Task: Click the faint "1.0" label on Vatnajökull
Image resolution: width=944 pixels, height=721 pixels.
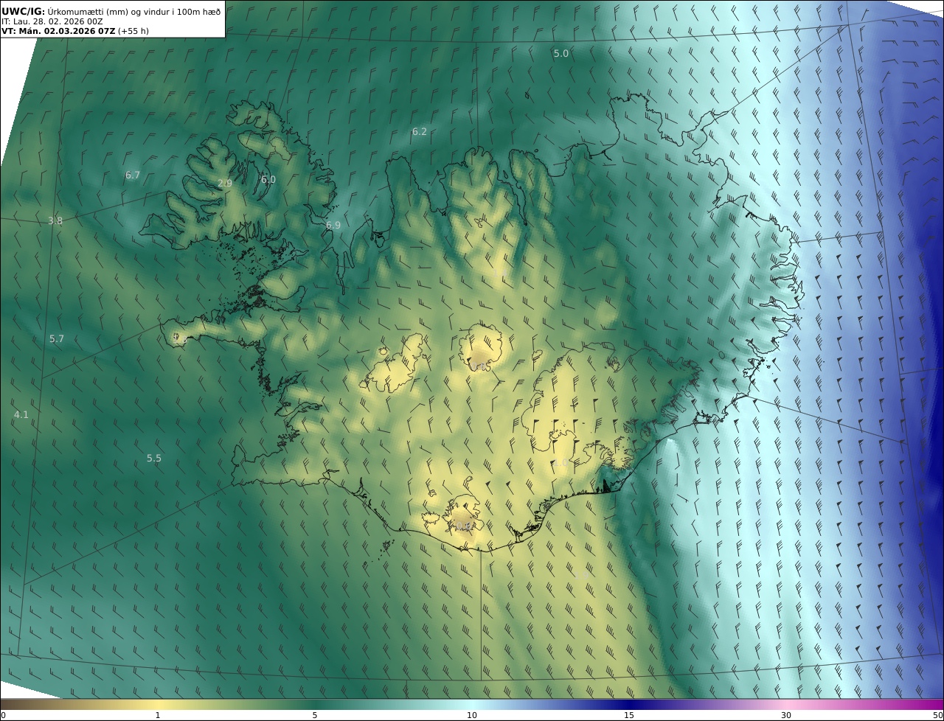Action: coord(561,462)
